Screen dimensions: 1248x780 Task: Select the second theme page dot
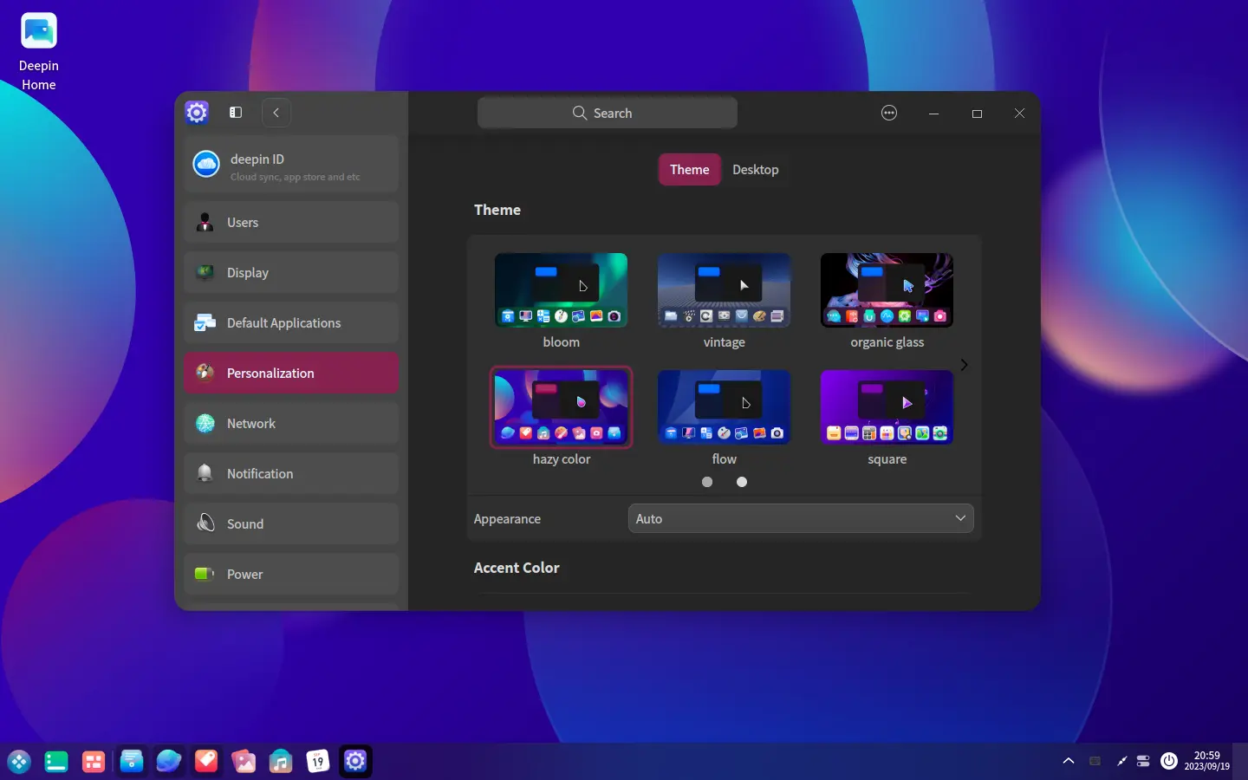click(742, 482)
